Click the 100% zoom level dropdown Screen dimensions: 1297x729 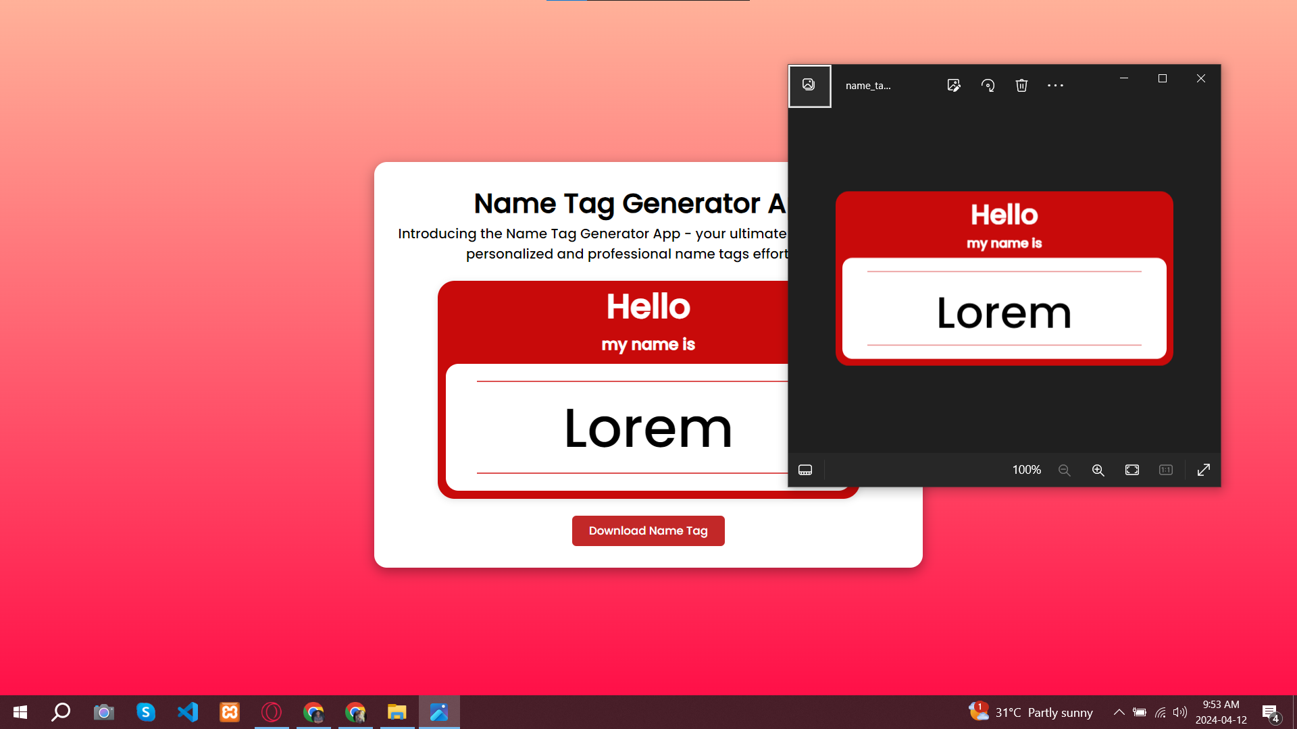[x=1026, y=470]
